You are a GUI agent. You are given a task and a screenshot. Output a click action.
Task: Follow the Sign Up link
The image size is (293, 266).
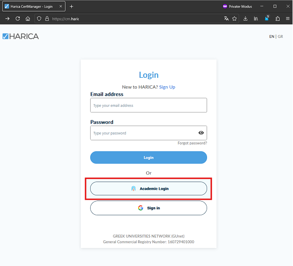pyautogui.click(x=167, y=87)
